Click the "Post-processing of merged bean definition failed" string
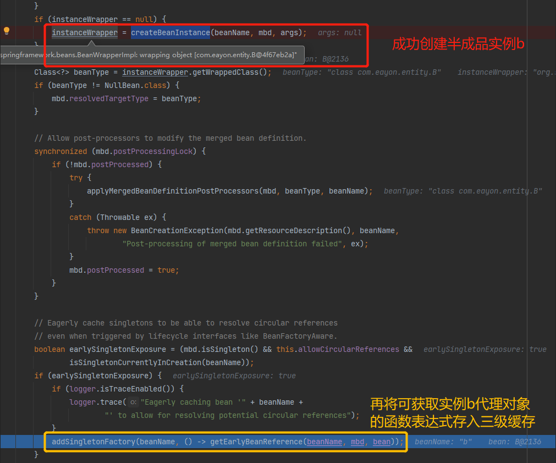The width and height of the screenshot is (556, 463). tap(232, 244)
